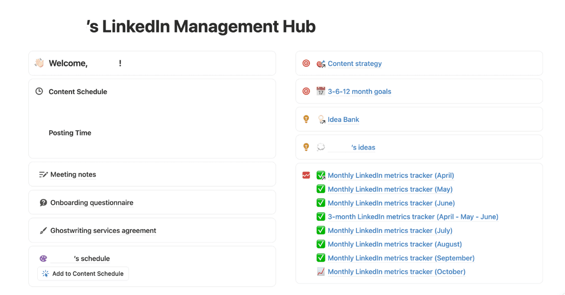Open the Ghostwriting services agreement page

103,231
